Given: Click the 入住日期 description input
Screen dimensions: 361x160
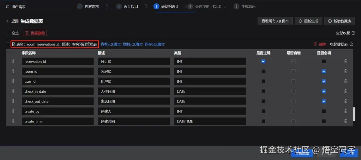Looking at the screenshot, I should tap(134, 91).
